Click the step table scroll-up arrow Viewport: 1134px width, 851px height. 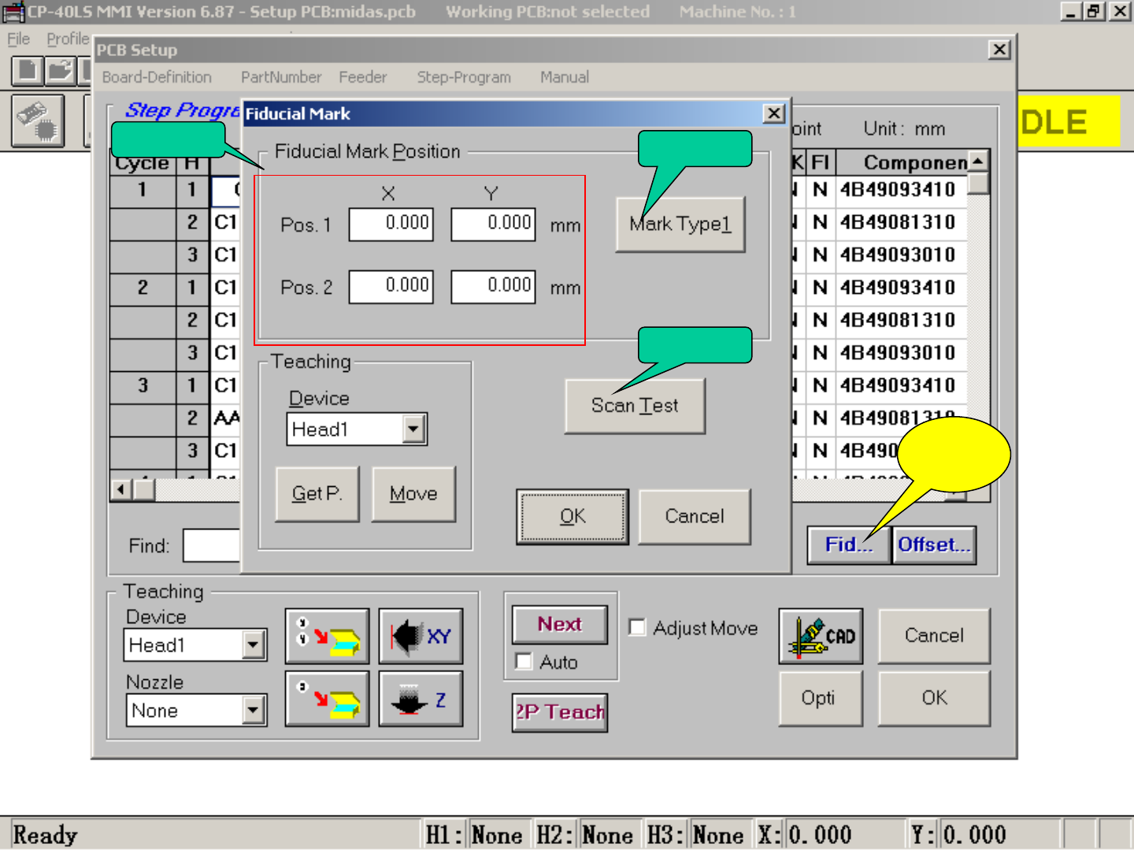pos(977,162)
